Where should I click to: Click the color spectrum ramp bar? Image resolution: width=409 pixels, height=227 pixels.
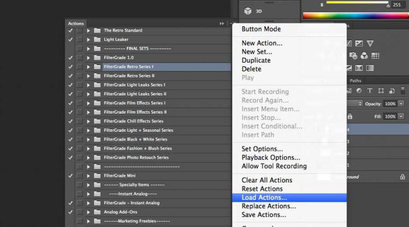(356, 15)
